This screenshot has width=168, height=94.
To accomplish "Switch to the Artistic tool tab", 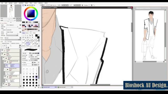I will pos(34,33).
